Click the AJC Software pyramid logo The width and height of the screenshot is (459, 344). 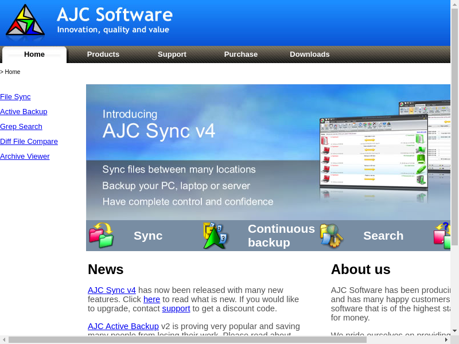point(25,22)
